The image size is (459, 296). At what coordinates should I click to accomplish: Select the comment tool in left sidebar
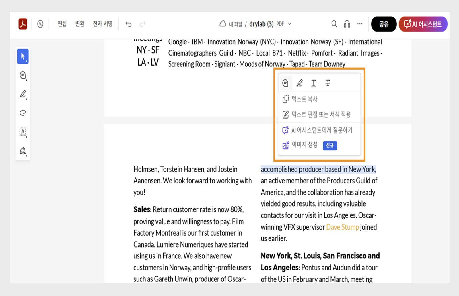[x=23, y=75]
